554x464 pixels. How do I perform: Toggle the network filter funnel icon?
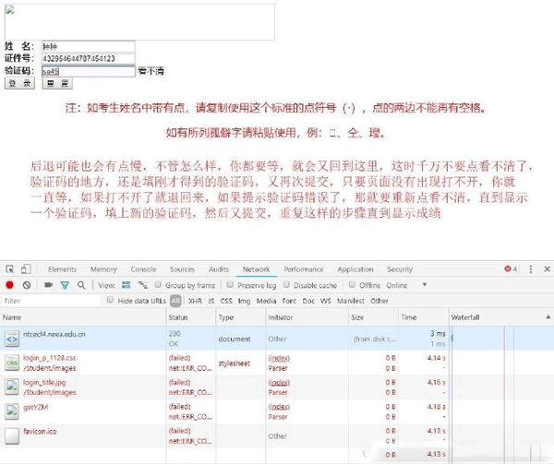coord(65,285)
